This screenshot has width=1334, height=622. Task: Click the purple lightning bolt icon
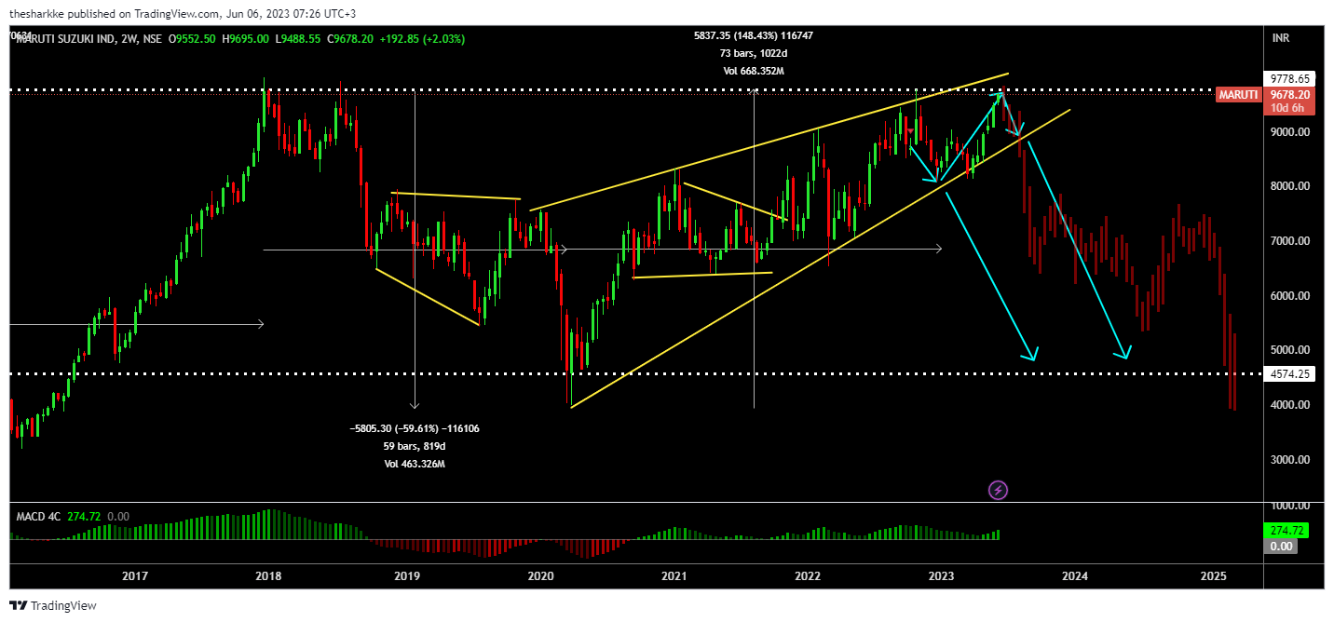(x=998, y=490)
